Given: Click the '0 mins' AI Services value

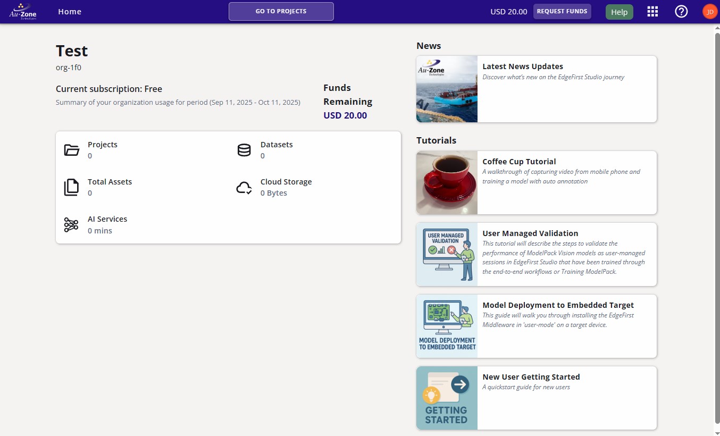Looking at the screenshot, I should click(x=100, y=231).
